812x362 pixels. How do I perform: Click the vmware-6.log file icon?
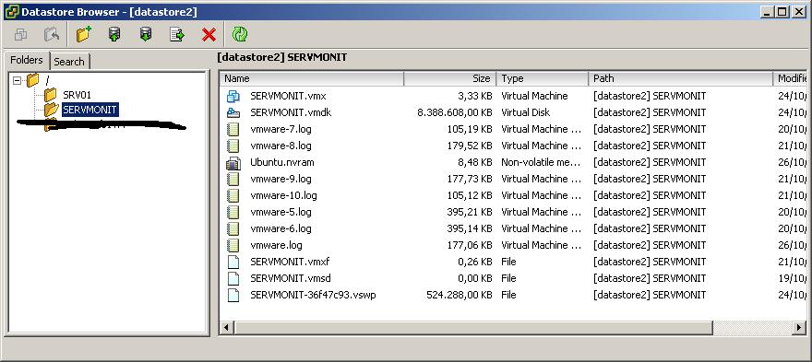coord(233,228)
